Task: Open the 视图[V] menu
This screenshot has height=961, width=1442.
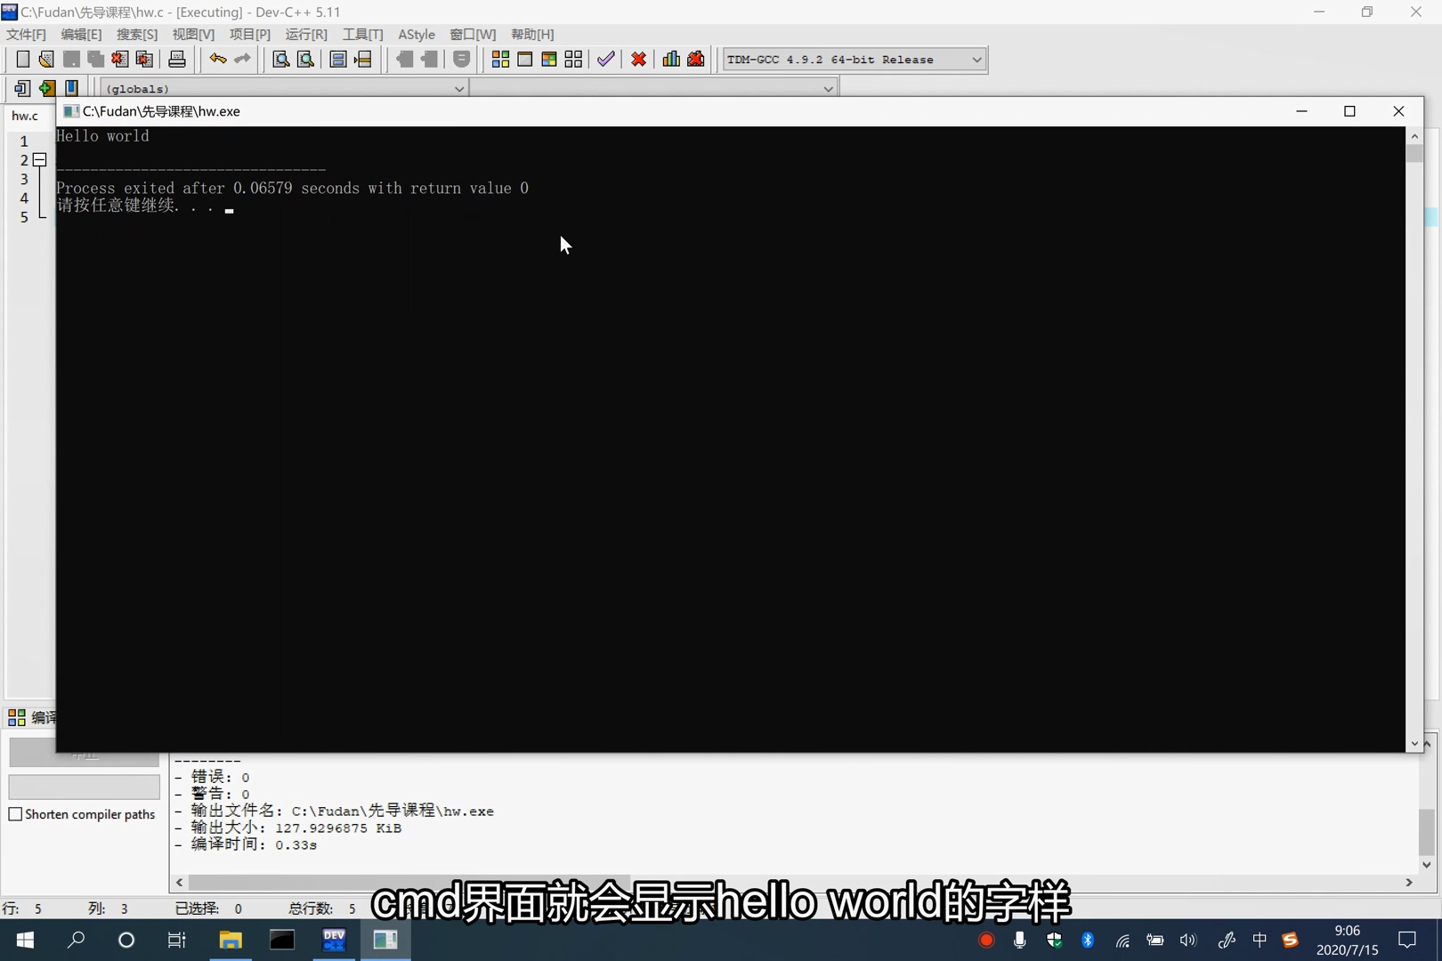Action: 193,34
